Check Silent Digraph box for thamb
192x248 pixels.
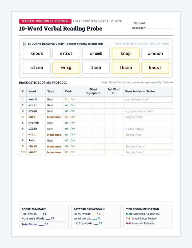coord(93,146)
